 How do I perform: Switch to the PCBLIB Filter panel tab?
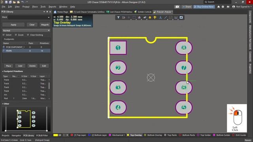pos(42,136)
